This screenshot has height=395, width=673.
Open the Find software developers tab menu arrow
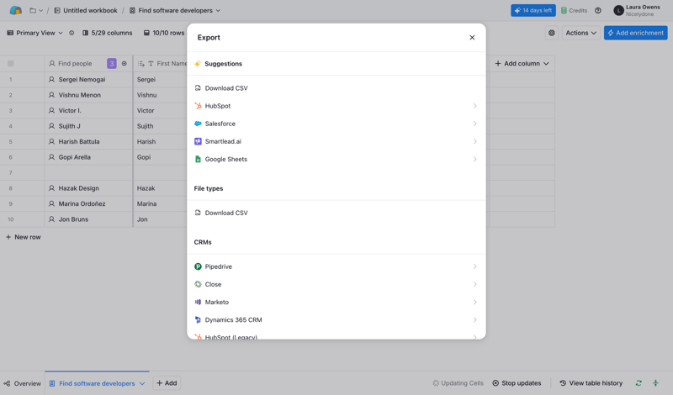tap(142, 383)
